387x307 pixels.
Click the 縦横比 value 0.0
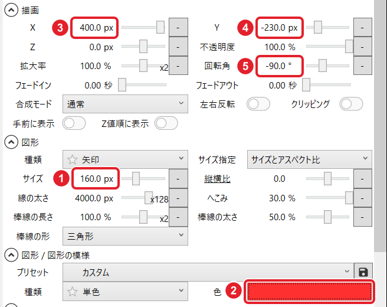(x=280, y=178)
